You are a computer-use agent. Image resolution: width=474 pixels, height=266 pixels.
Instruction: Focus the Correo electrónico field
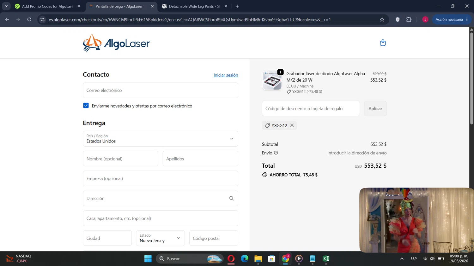pos(161,90)
